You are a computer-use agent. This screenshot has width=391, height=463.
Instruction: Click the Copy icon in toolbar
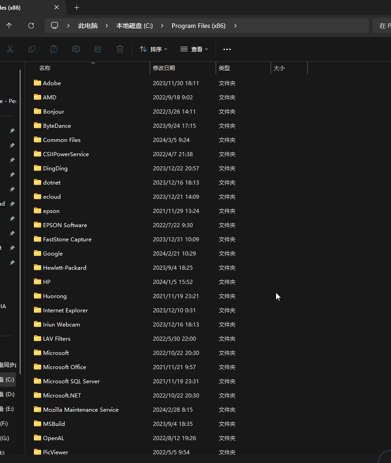(32, 49)
